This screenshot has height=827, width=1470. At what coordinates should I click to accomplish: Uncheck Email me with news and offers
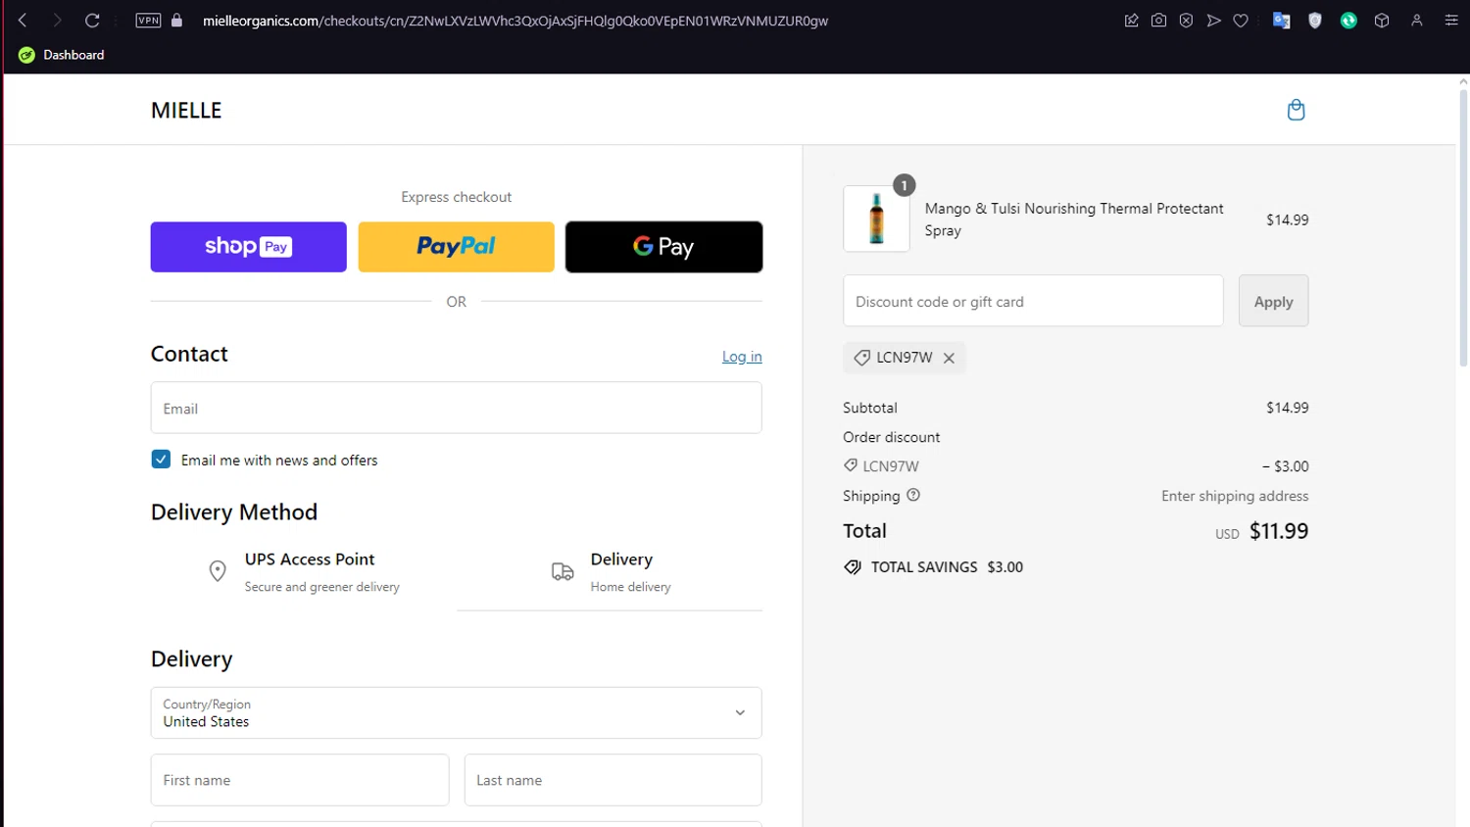pyautogui.click(x=161, y=460)
